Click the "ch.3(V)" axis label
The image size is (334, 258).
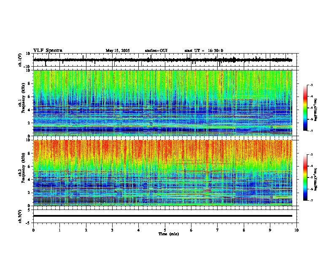(20, 216)
